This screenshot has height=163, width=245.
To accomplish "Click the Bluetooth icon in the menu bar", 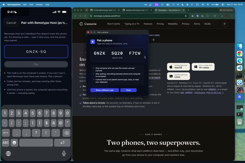I will [x=192, y=5].
